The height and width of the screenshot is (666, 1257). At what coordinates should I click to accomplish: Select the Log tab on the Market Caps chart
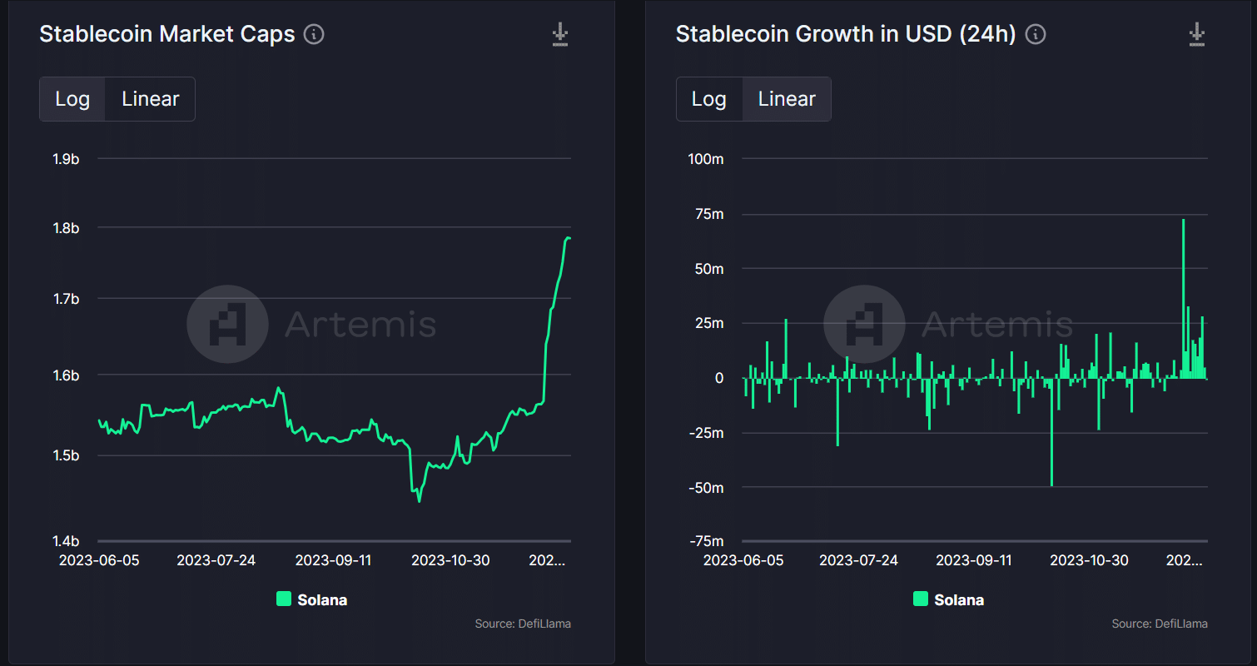point(72,98)
